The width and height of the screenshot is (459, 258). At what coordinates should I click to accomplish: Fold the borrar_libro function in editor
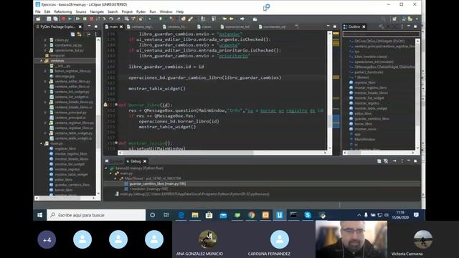(116, 105)
